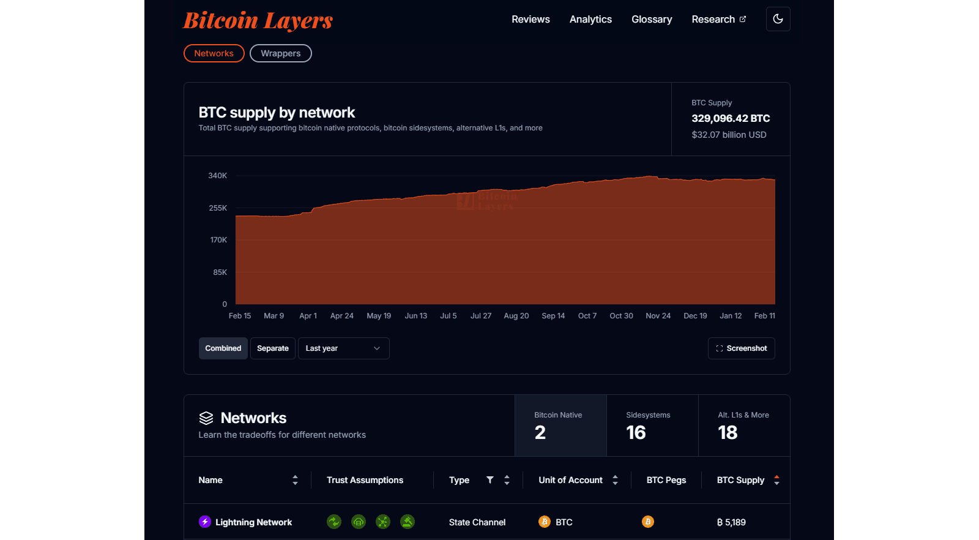This screenshot has height=540, width=979.
Task: Click the Trust Assumptions column header
Action: coord(365,480)
